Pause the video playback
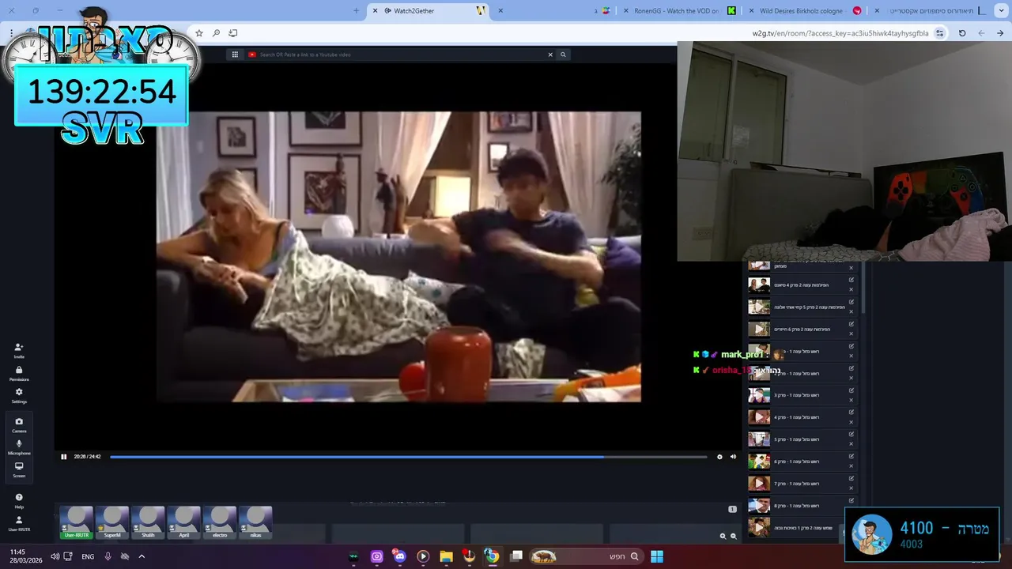1012x569 pixels. click(64, 456)
